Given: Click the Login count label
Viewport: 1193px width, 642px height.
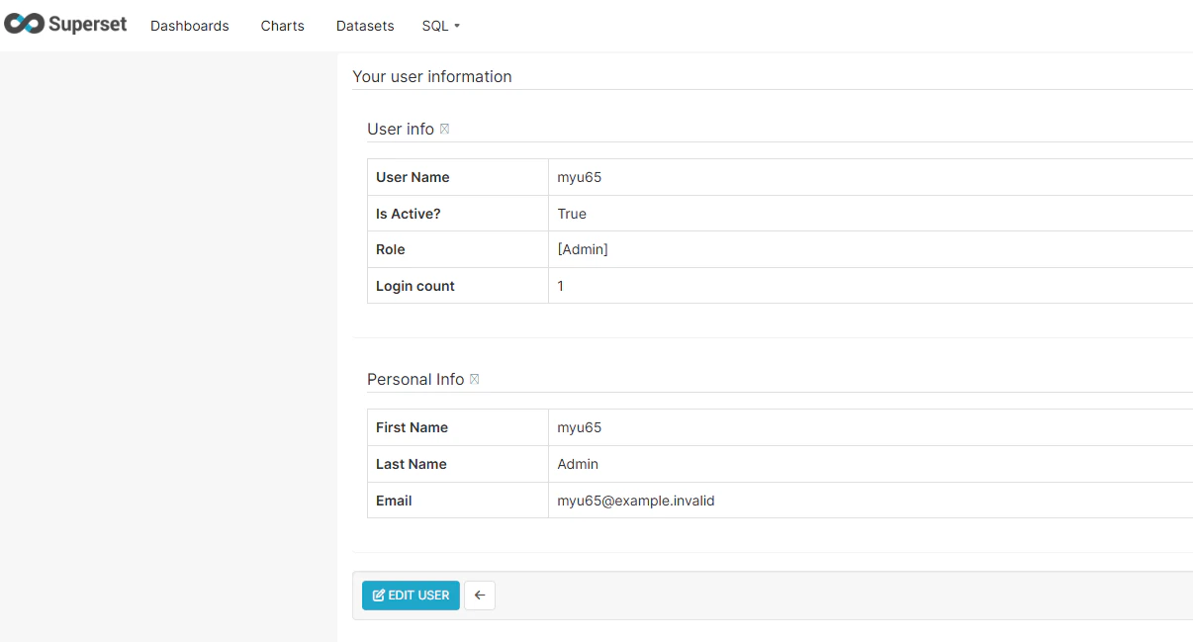Looking at the screenshot, I should click(x=415, y=286).
